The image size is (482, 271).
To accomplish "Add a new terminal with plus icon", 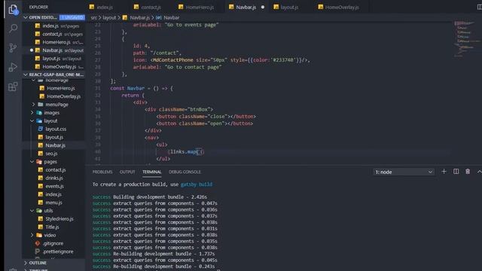I will click(444, 172).
